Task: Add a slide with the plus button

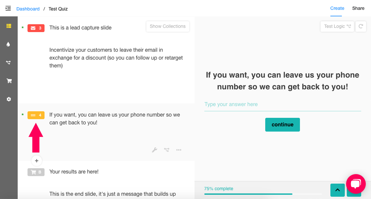Action: click(37, 161)
